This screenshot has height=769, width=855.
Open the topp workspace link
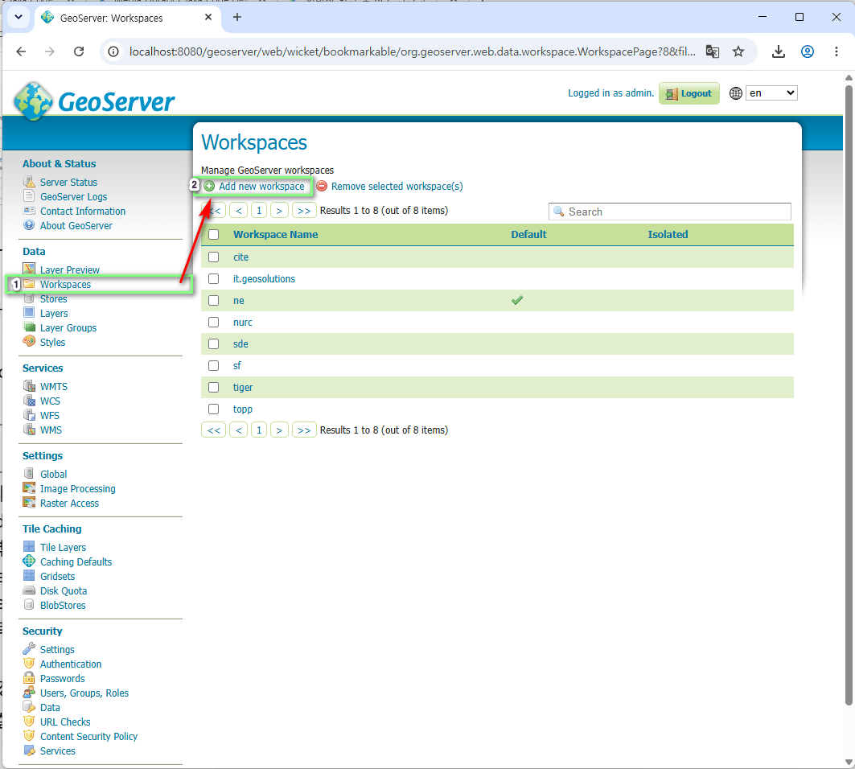pos(243,409)
